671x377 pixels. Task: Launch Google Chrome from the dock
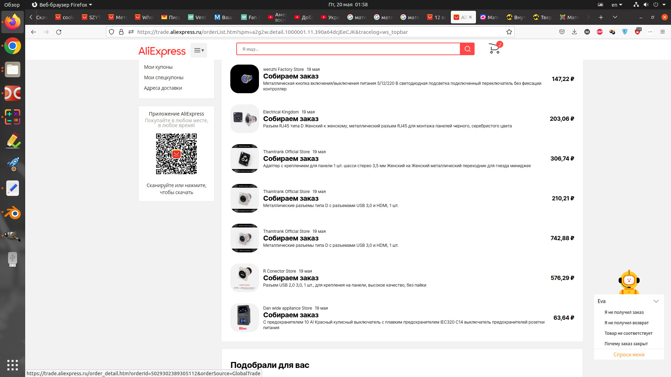(13, 46)
